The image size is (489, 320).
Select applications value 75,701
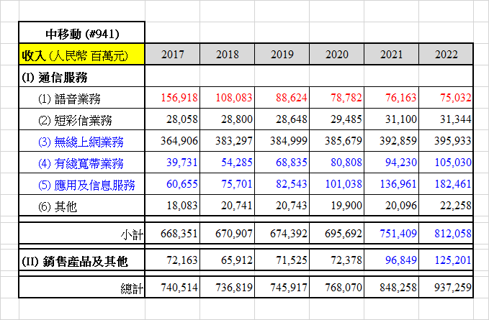pos(237,184)
